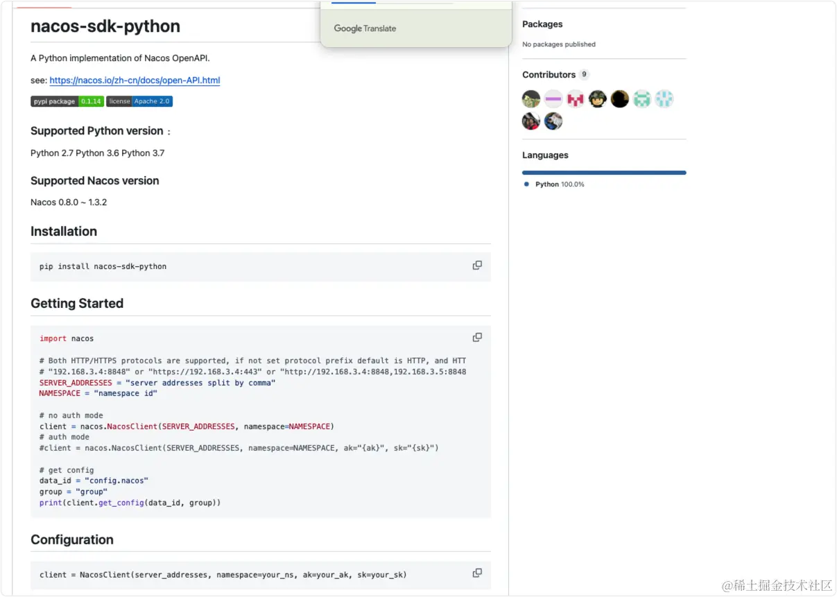Click the license Apache 2.0 badge
Viewport: 837px width, 597px height.
139,101
